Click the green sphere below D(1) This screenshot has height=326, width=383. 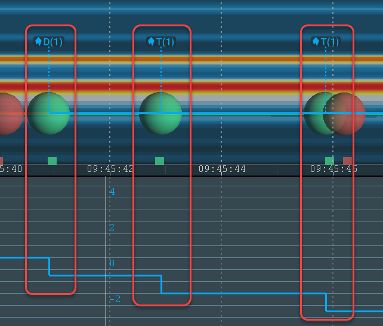point(49,113)
